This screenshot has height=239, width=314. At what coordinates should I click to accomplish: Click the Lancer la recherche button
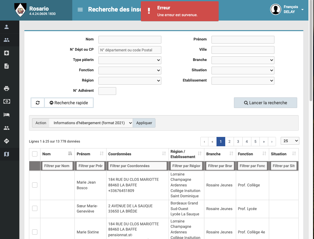click(265, 103)
